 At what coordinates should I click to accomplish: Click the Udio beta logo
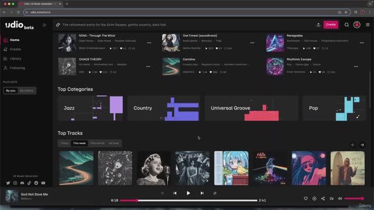(19, 25)
